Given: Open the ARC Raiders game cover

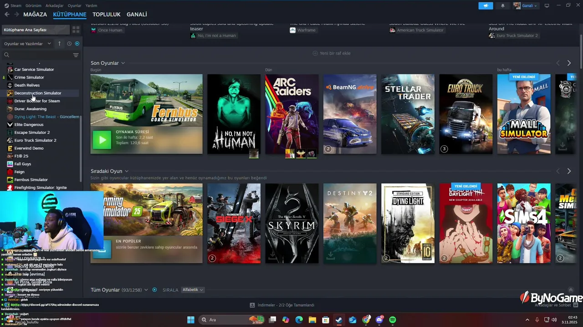Looking at the screenshot, I should pyautogui.click(x=291, y=114).
